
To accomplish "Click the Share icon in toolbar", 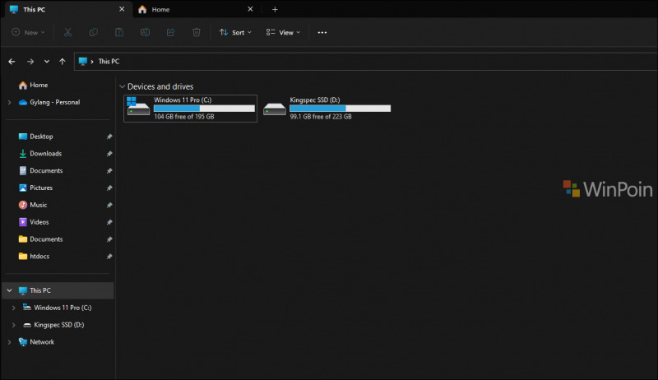I will click(170, 32).
